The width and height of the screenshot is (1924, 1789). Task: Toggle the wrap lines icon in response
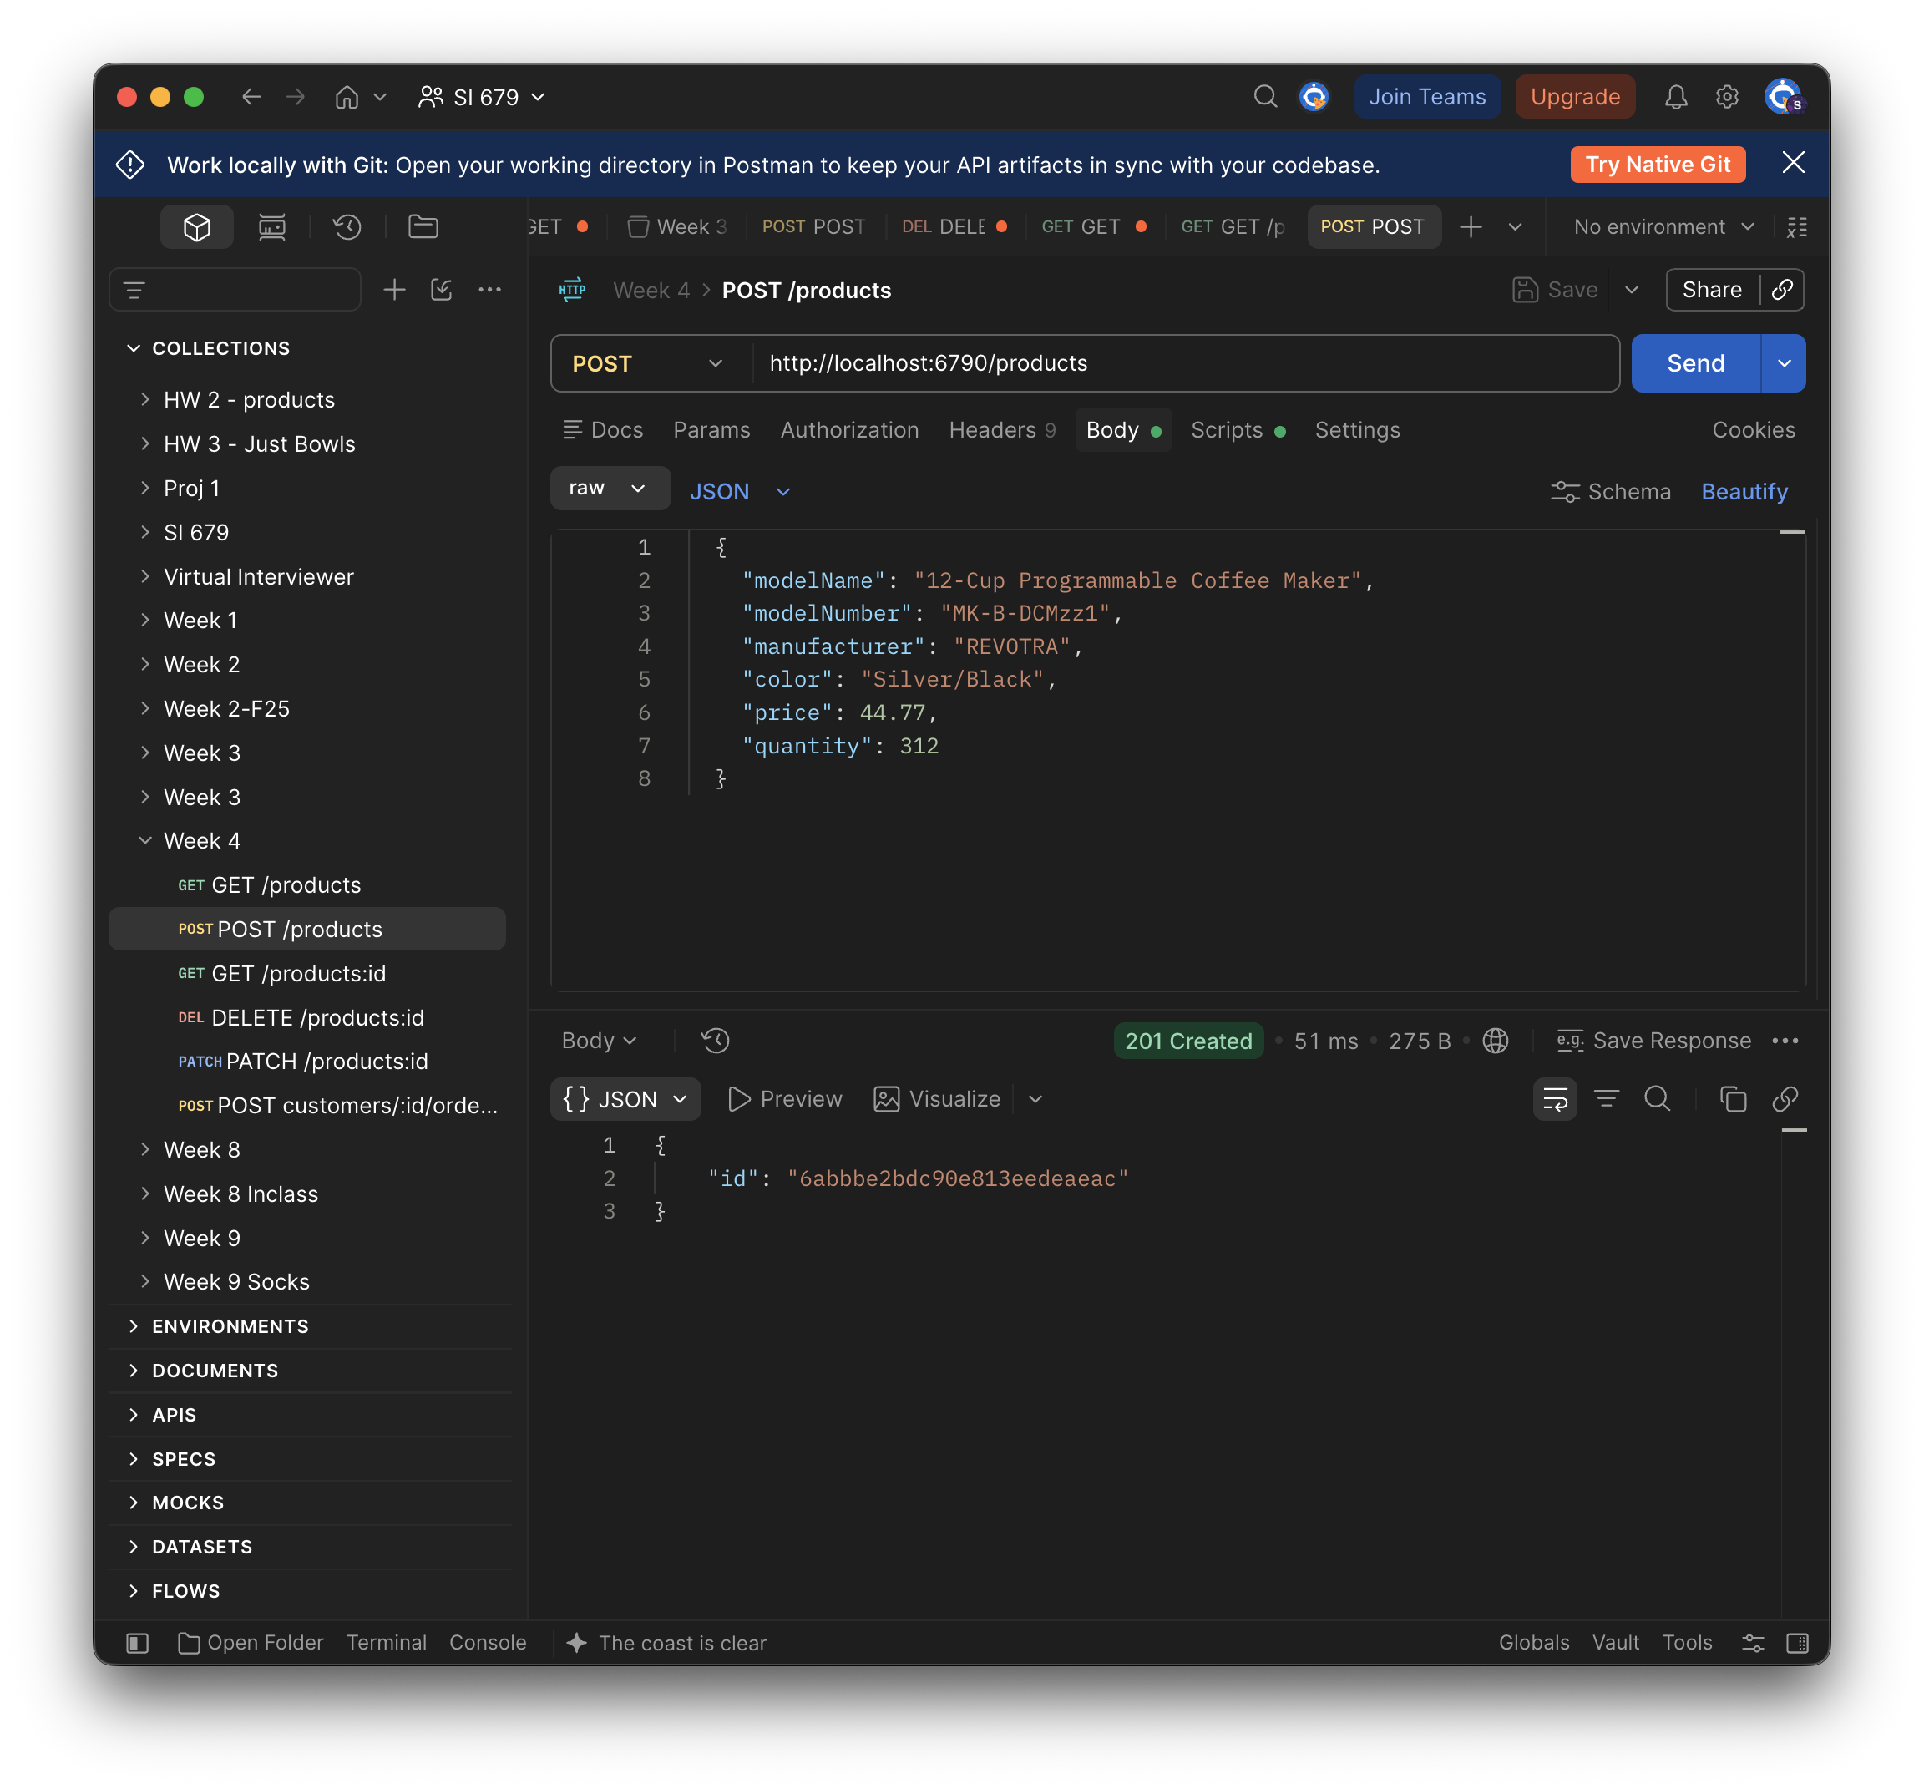click(1554, 1099)
